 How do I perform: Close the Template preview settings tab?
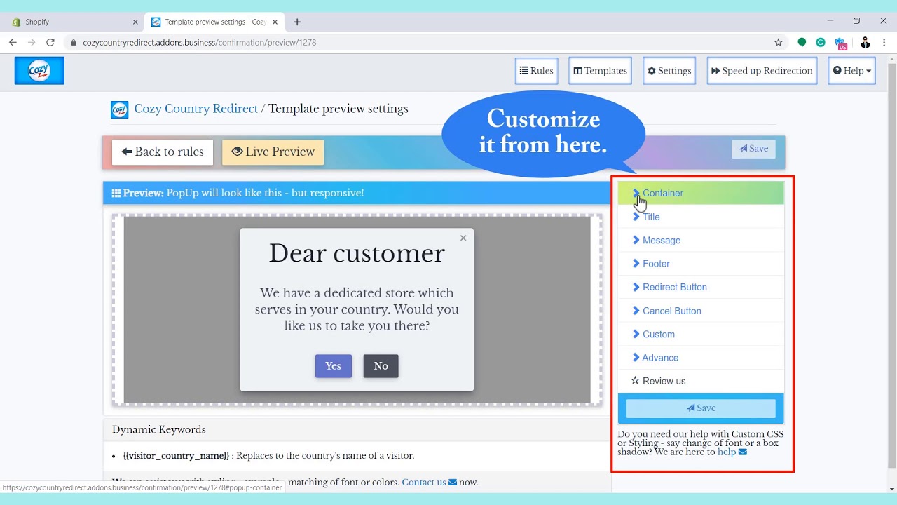tap(275, 22)
